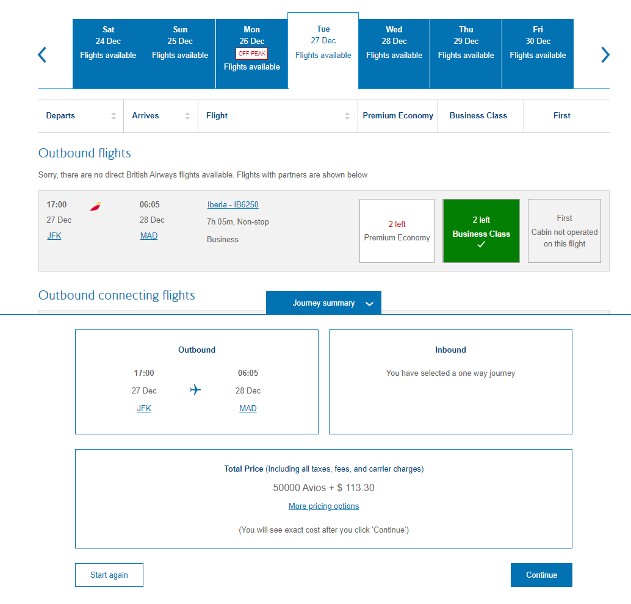
Task: Select the Fri 30 Dec date tab
Action: tap(538, 54)
